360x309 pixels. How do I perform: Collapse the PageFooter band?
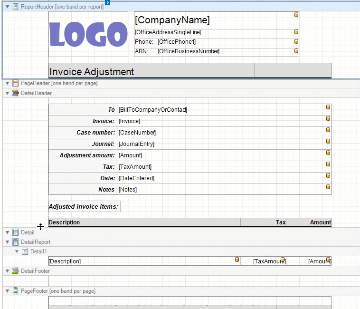7,291
